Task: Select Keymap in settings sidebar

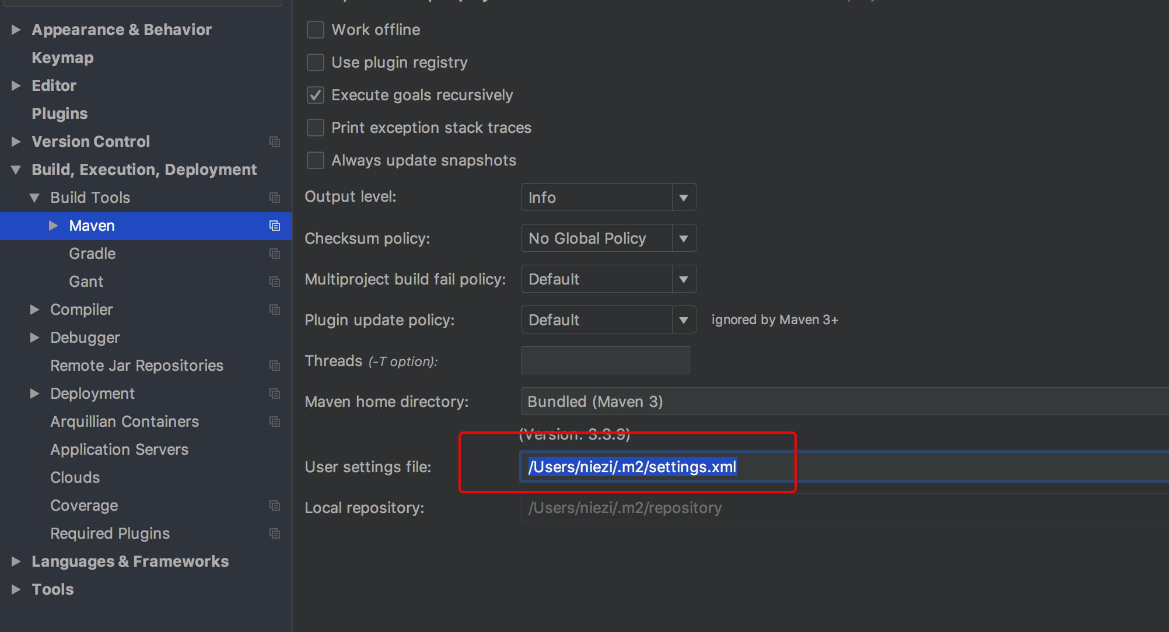Action: click(x=62, y=58)
